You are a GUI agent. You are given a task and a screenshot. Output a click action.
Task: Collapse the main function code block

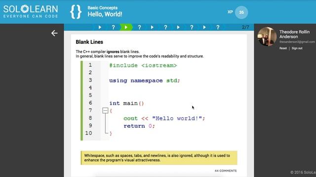[x=105, y=111]
